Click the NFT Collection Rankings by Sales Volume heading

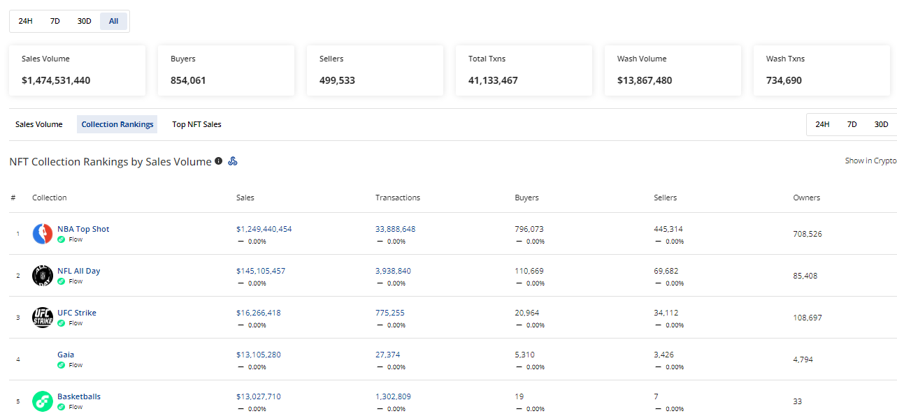coord(110,161)
